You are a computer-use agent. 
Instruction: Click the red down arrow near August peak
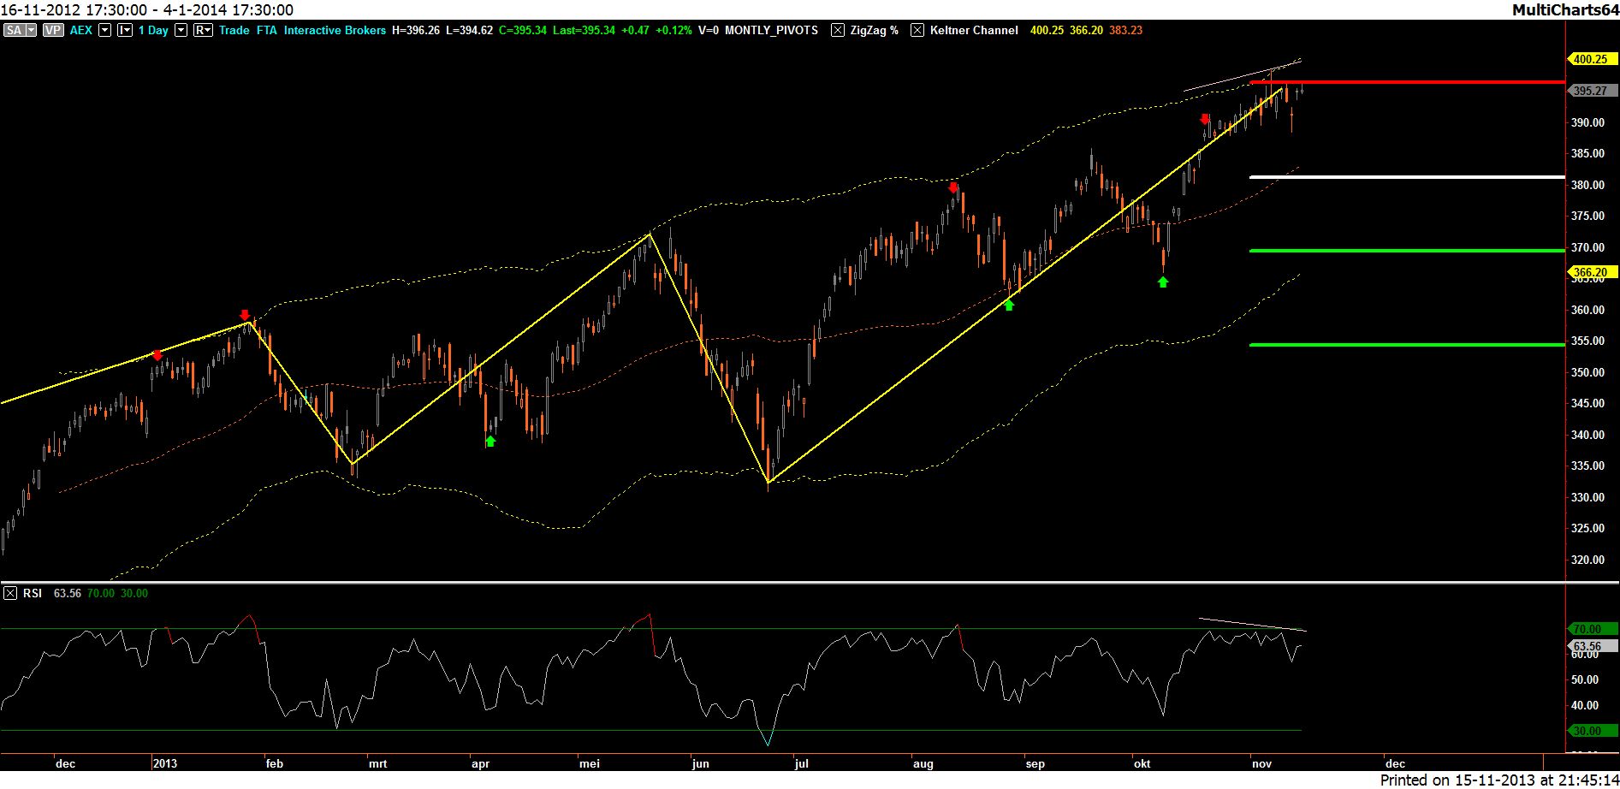953,187
